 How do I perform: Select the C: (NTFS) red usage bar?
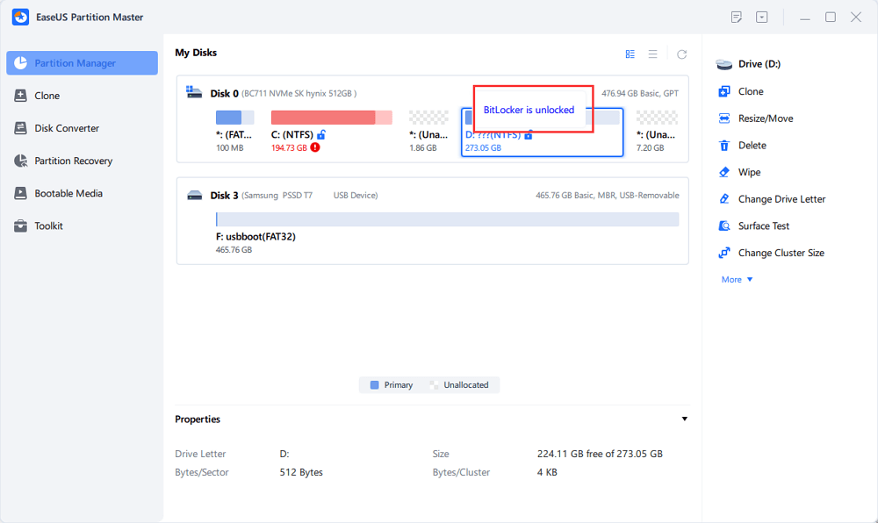coord(332,118)
